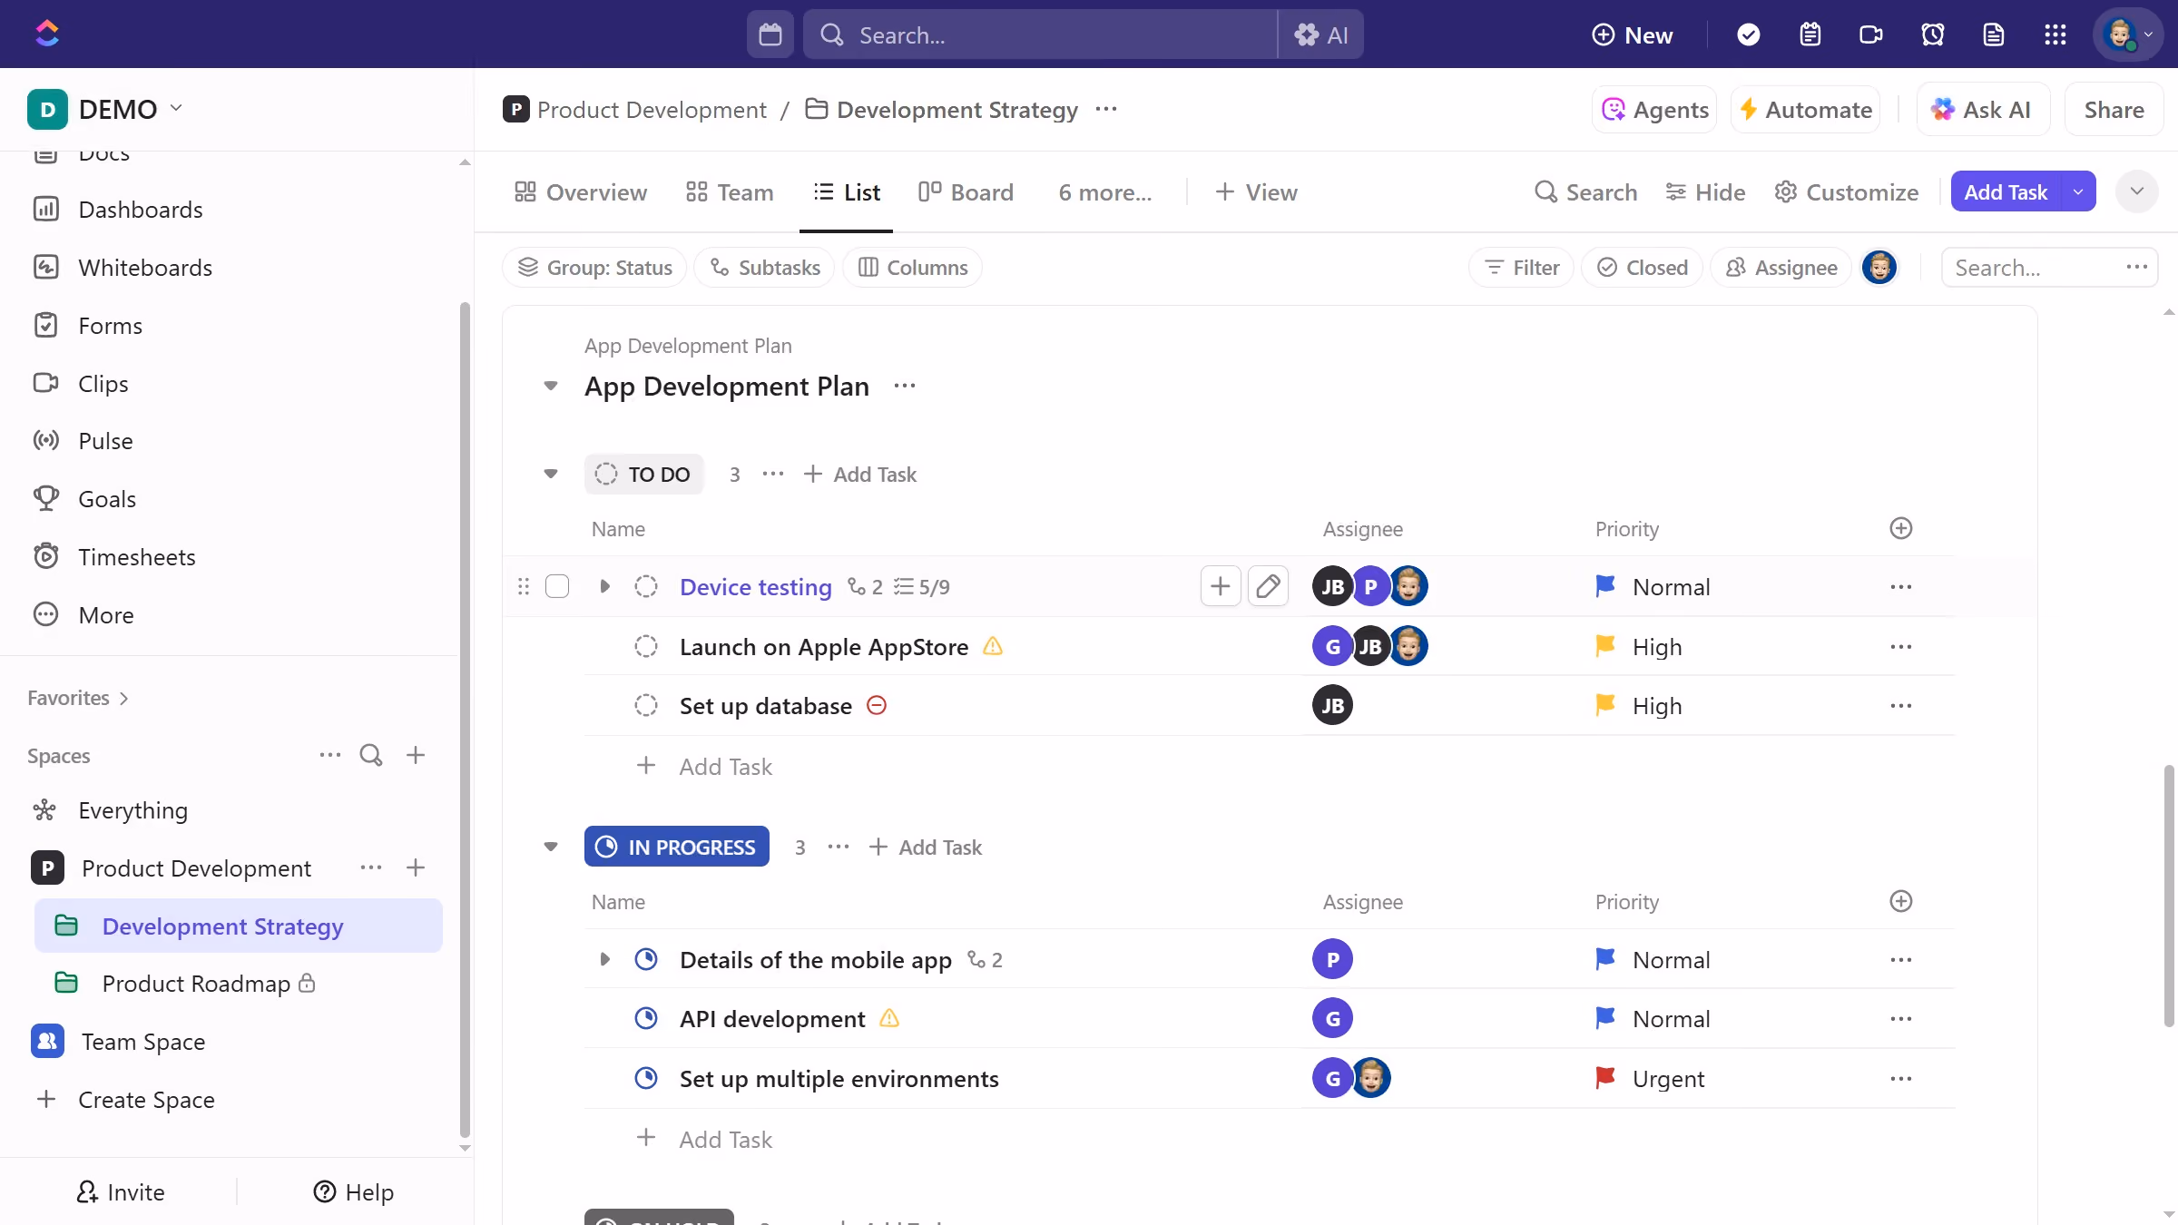Switch to the Team tab
Viewport: 2178px width, 1225px height.
pyautogui.click(x=730, y=192)
